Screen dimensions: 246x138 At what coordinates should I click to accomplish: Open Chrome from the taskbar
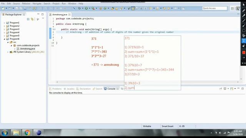27,133
